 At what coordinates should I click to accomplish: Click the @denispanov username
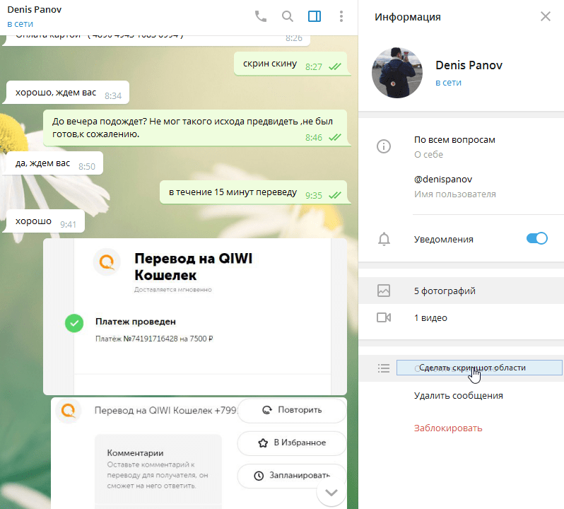point(443,180)
